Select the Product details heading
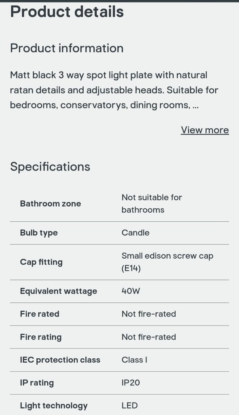239x415 pixels. pos(67,12)
